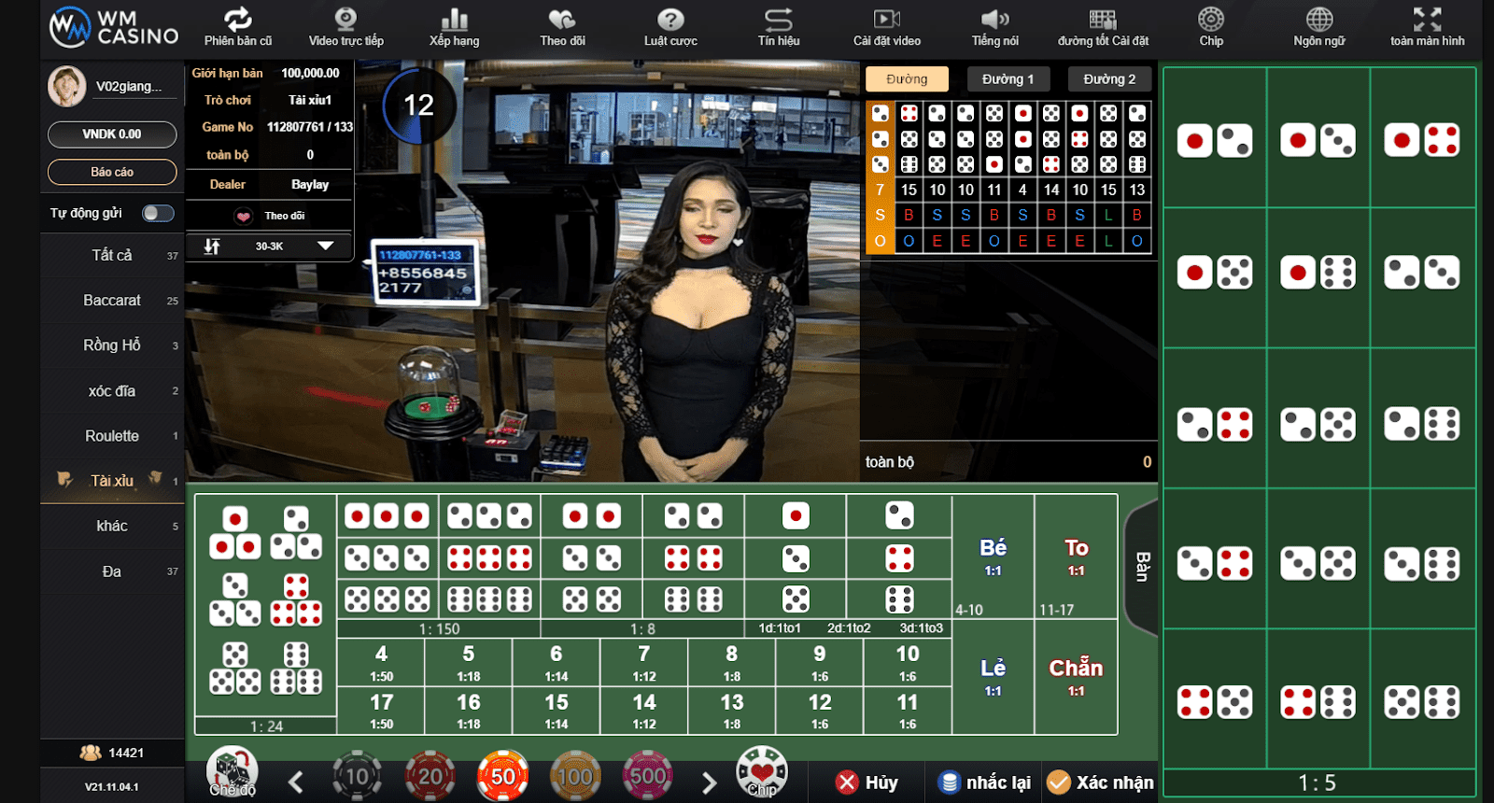This screenshot has width=1494, height=803.
Task: Bet on triple sixes dice cell
Action: pos(489,599)
